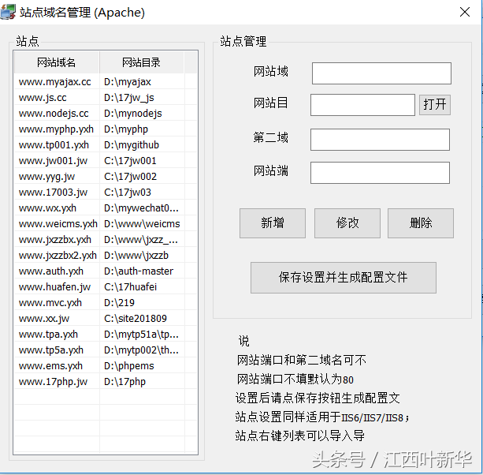Click the D:\mywechat0... directory cell
483x475 pixels.
coord(141,208)
